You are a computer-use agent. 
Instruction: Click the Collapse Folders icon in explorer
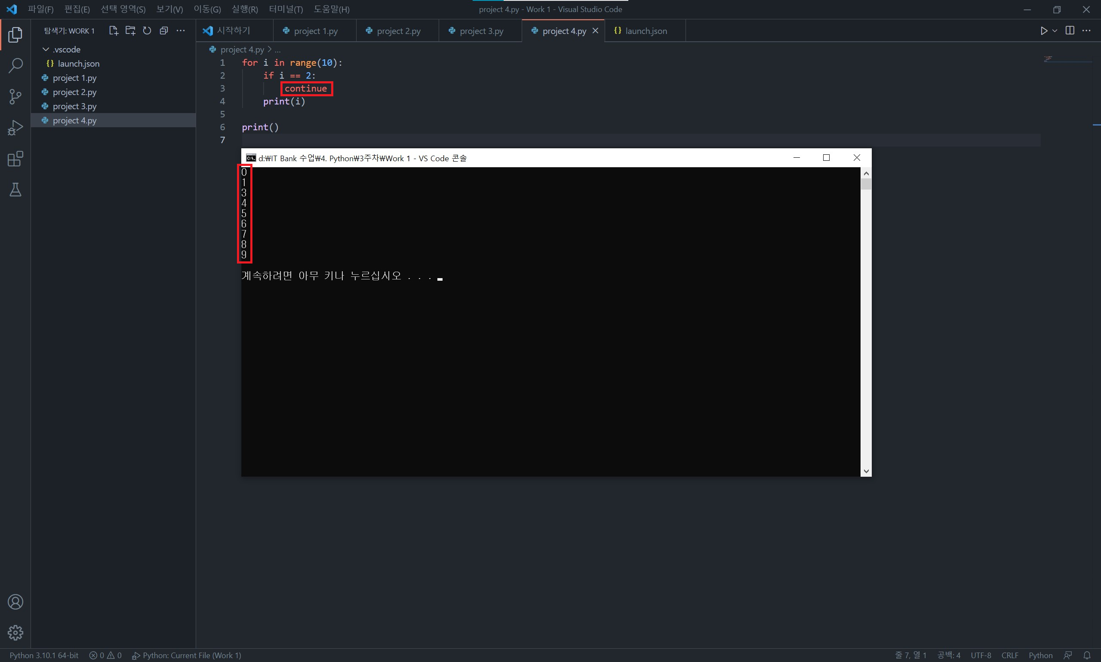(164, 31)
